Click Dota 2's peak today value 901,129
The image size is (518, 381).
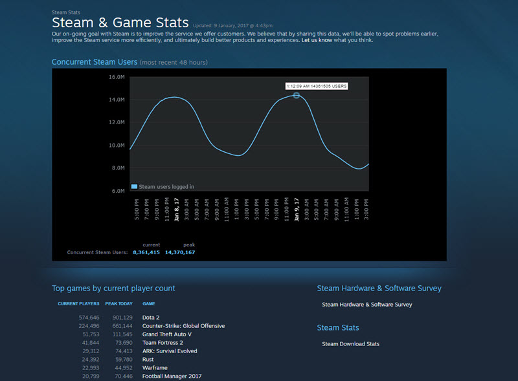[x=122, y=318]
